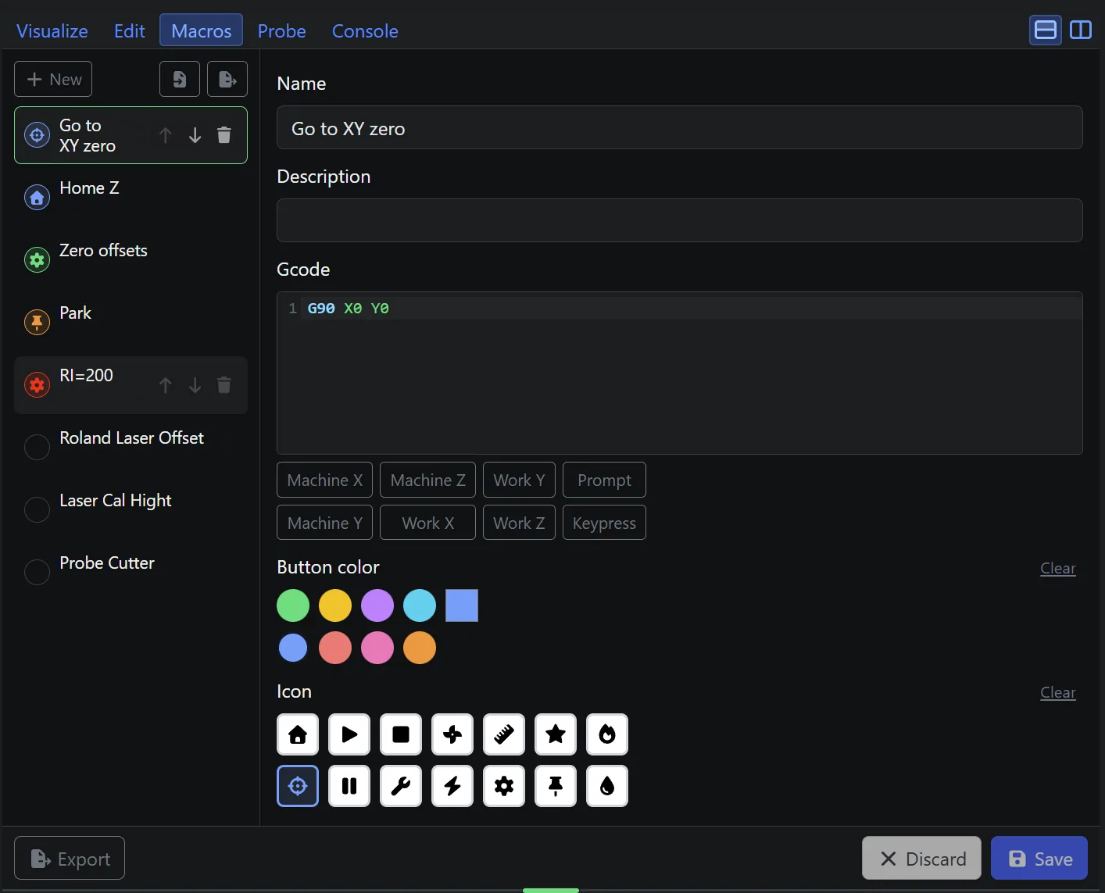Viewport: 1105px width, 893px height.
Task: Click the import macros file icon
Action: [180, 79]
